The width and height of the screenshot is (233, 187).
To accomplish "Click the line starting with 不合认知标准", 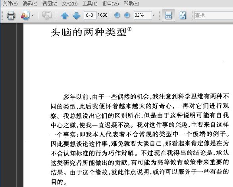I will (140, 153).
